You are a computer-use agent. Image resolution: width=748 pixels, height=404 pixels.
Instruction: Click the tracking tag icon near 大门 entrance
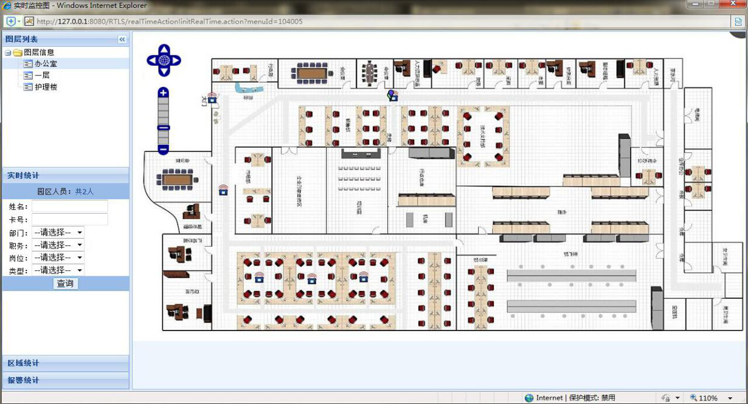[212, 97]
